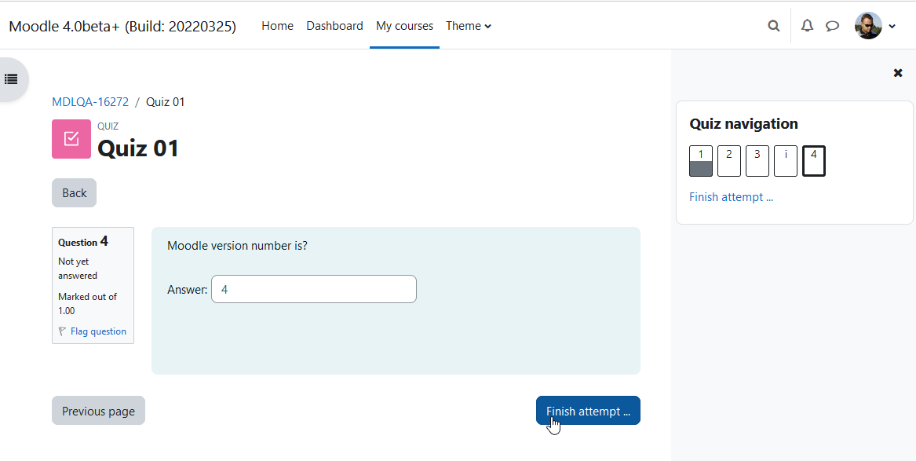Click the pink quiz activity icon
The width and height of the screenshot is (916, 461).
click(71, 139)
